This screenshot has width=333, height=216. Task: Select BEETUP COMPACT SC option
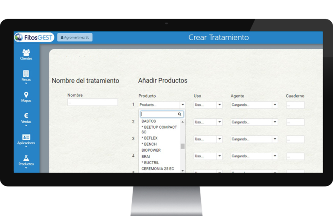[159, 130]
